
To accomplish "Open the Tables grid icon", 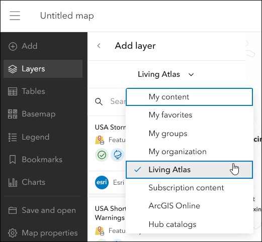I will [x=13, y=91].
